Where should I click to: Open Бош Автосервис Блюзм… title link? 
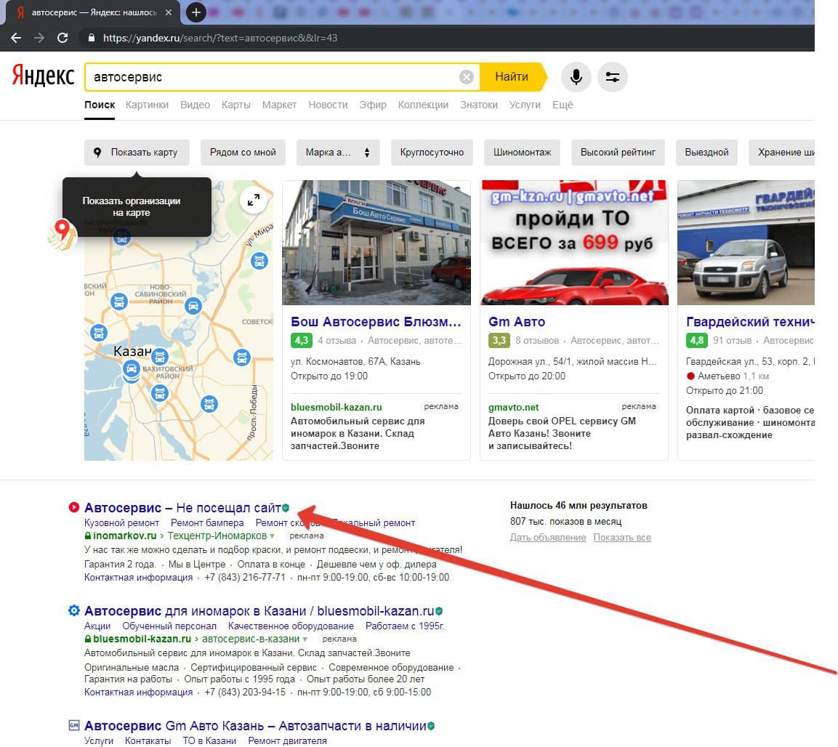(x=376, y=322)
